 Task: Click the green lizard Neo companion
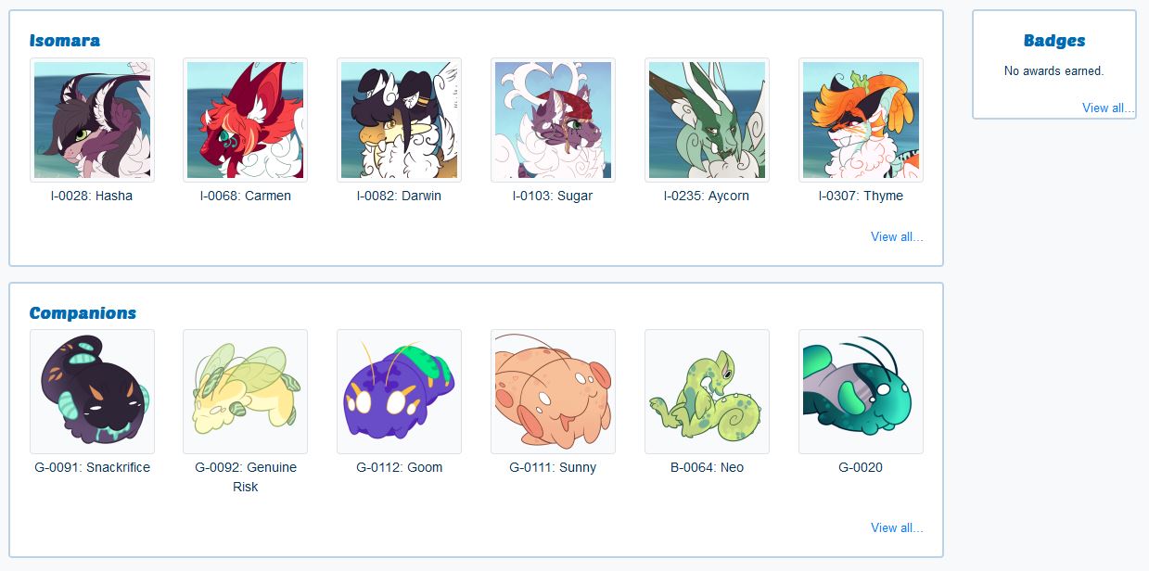point(707,391)
